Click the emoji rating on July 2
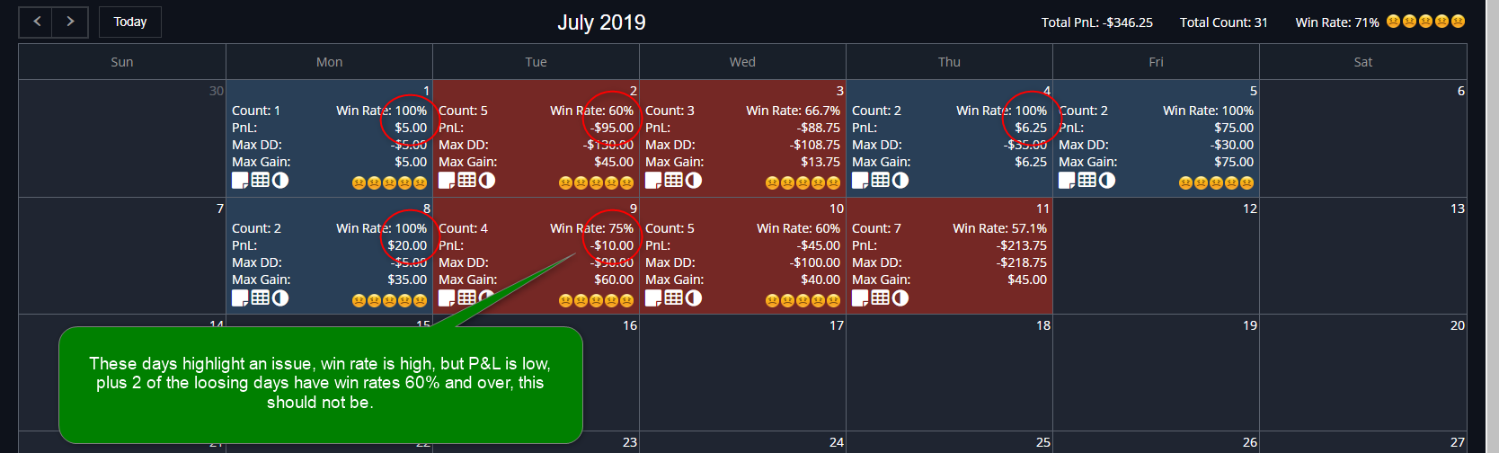The image size is (1499, 453). [596, 182]
